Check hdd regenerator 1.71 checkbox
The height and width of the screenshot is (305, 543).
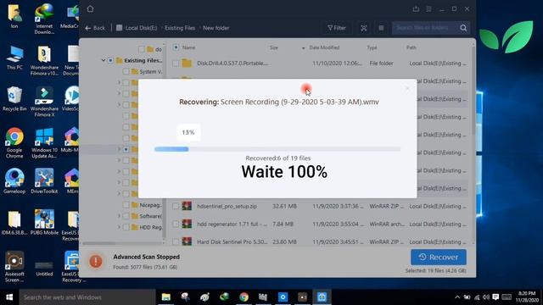(176, 224)
